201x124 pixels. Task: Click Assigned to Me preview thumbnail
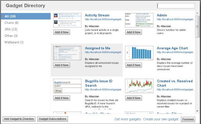click(67, 53)
